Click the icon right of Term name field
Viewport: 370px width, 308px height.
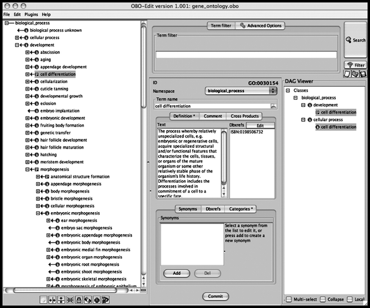(x=273, y=106)
